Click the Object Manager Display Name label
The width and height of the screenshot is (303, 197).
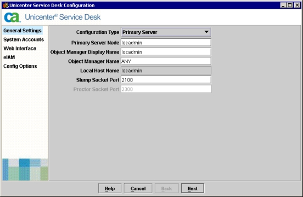coord(85,52)
